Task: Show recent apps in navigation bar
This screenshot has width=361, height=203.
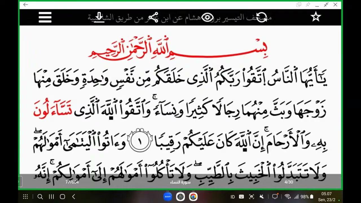Action: pyautogui.click(x=51, y=197)
